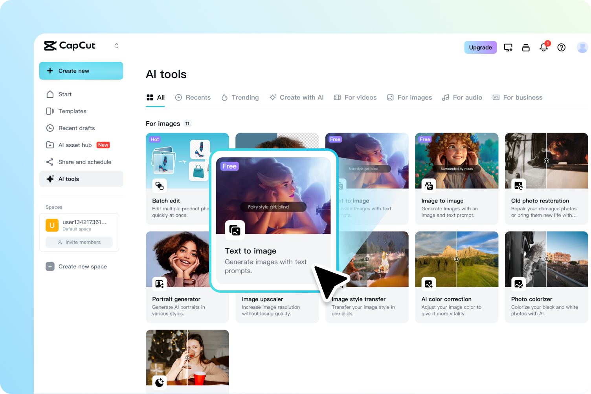
Task: Click the Recent drafts clock icon
Action: click(50, 128)
